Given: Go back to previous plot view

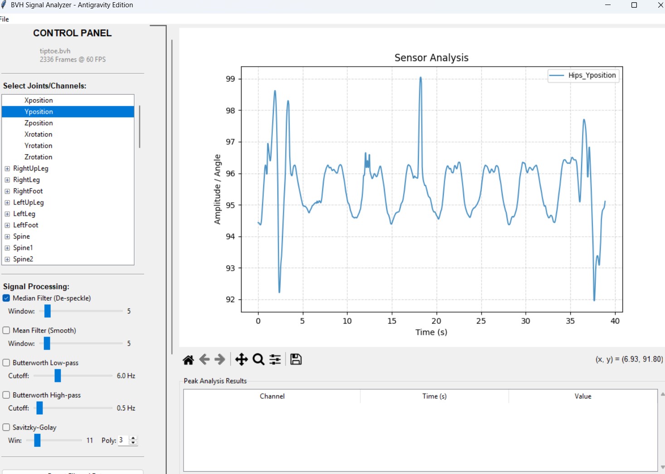Looking at the screenshot, I should point(204,359).
